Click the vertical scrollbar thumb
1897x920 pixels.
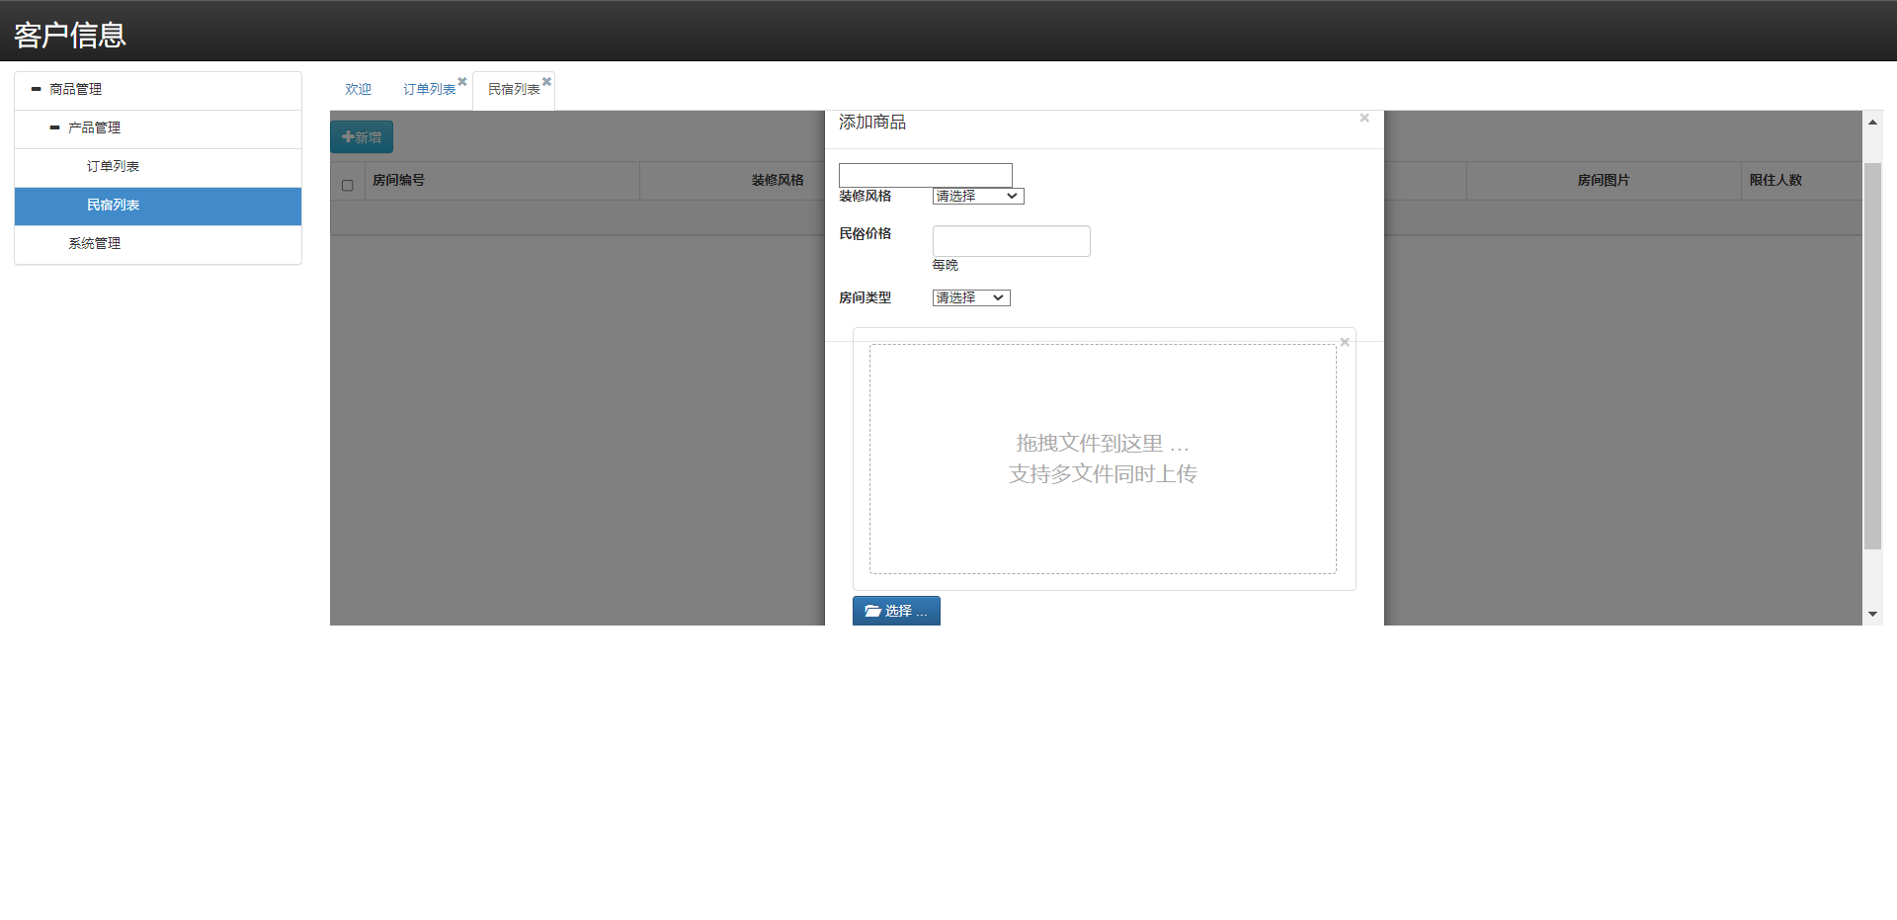pyautogui.click(x=1872, y=356)
